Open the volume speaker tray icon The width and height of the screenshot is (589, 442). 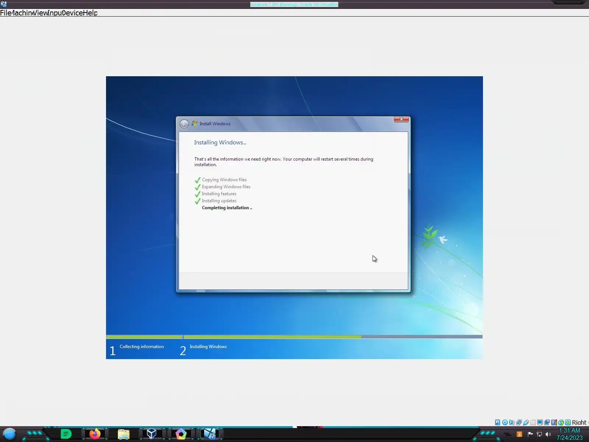click(x=548, y=434)
